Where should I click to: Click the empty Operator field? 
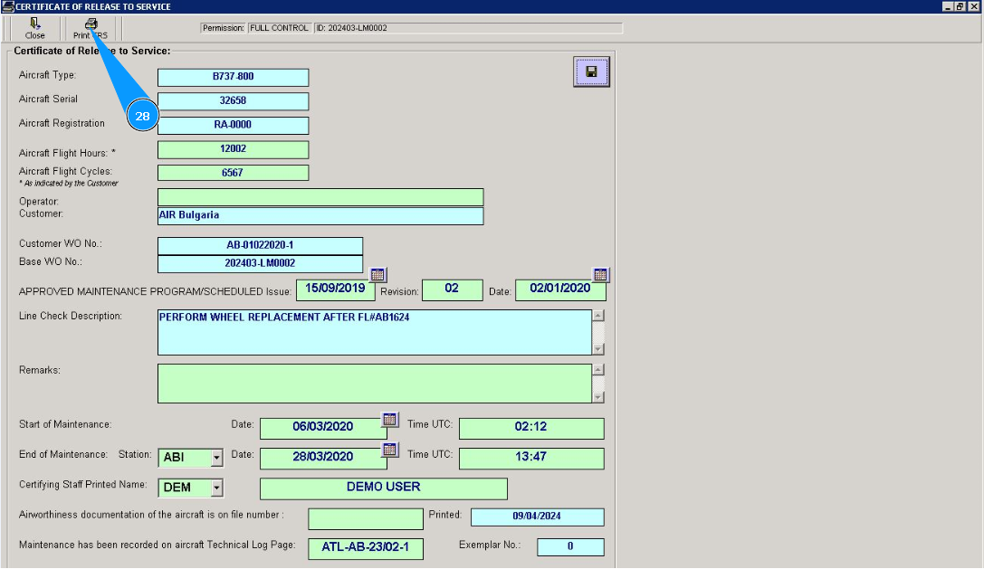[320, 197]
